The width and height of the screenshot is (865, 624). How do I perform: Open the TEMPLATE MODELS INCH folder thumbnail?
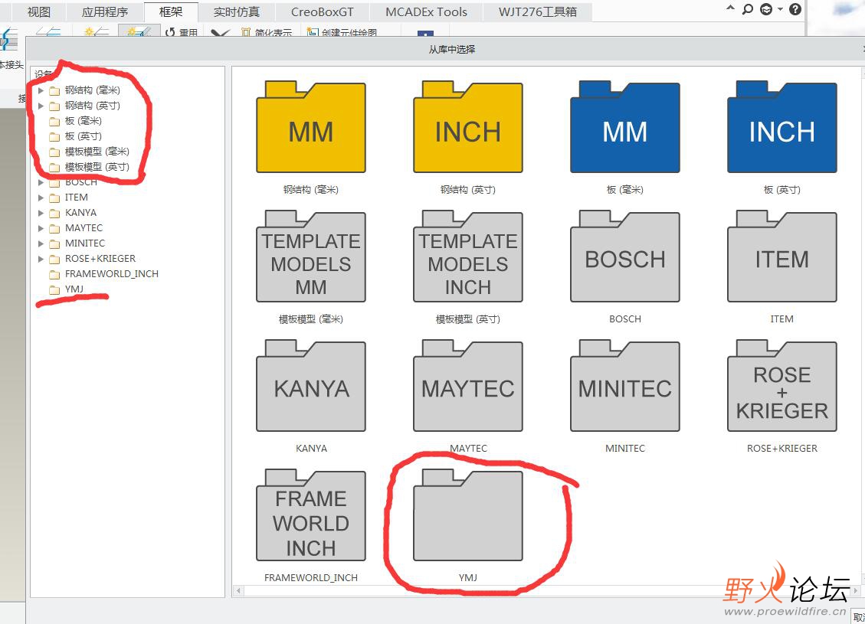(x=468, y=256)
